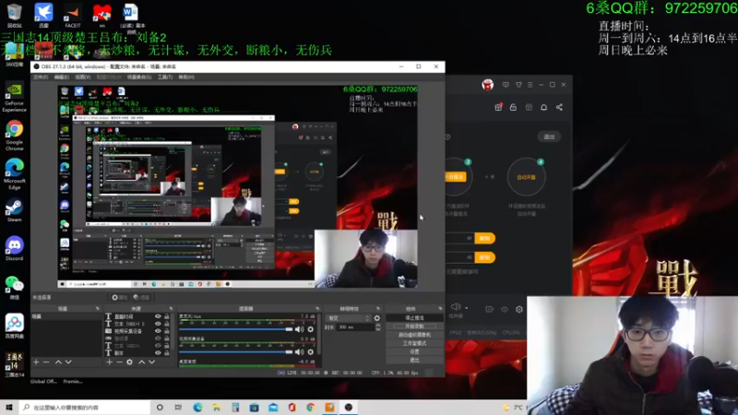Open the Scene Collection menu in OBS

(139, 77)
